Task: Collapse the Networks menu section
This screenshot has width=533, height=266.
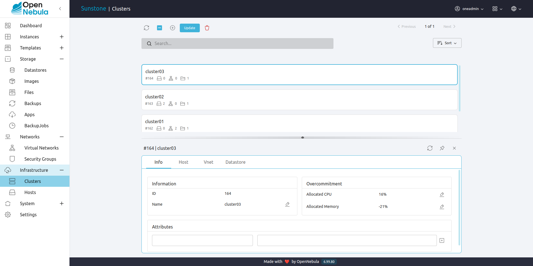Action: pos(62,137)
